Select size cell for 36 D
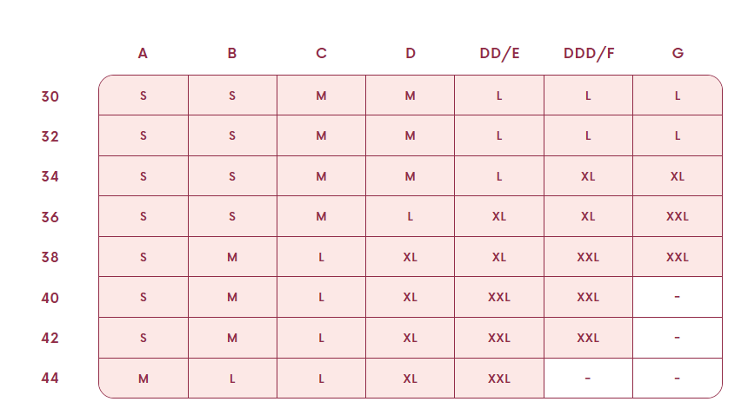Image resolution: width=748 pixels, height=415 pixels. click(411, 216)
